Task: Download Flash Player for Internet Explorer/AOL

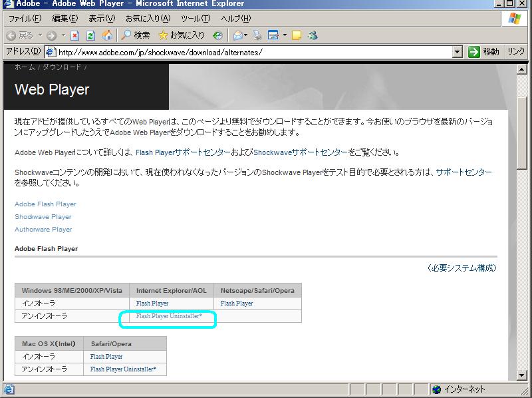Action: 152,303
